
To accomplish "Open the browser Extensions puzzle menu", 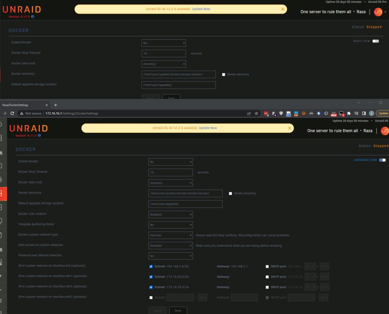I will point(349,113).
